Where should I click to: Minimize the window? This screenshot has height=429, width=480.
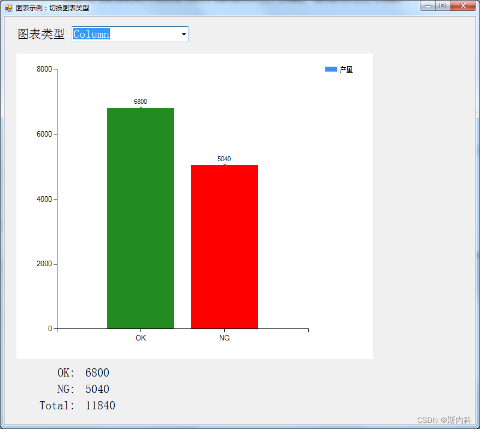coord(428,6)
